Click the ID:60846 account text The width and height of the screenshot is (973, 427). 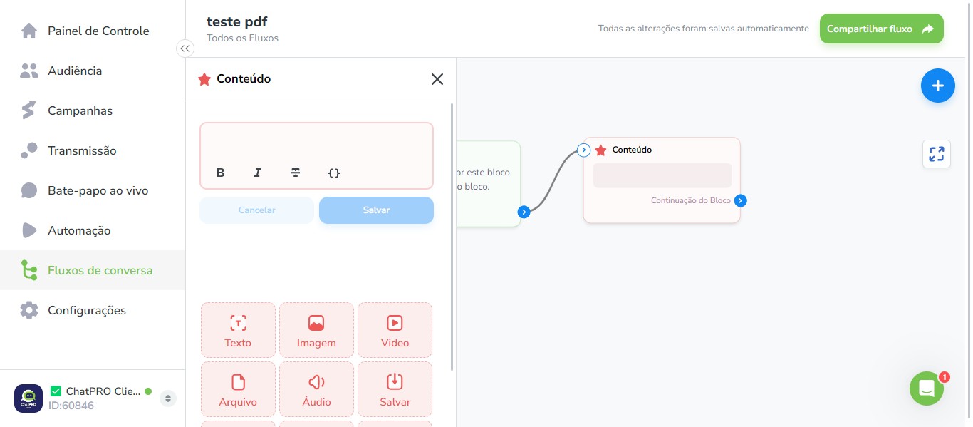[71, 406]
